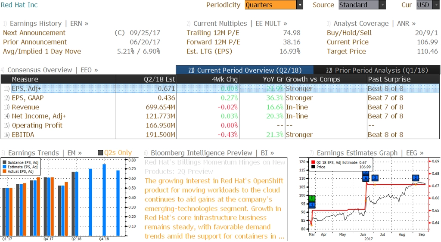Click the Buy/Hold/Sell value 20/9/1
Viewport: 441px width, 242px height.
click(x=426, y=33)
